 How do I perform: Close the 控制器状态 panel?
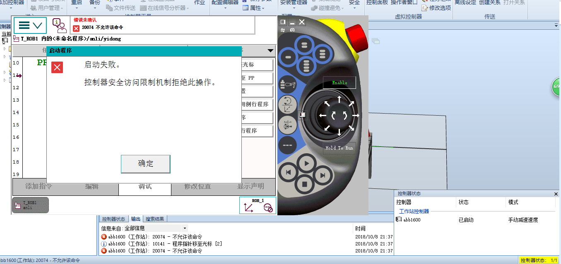coord(556,194)
